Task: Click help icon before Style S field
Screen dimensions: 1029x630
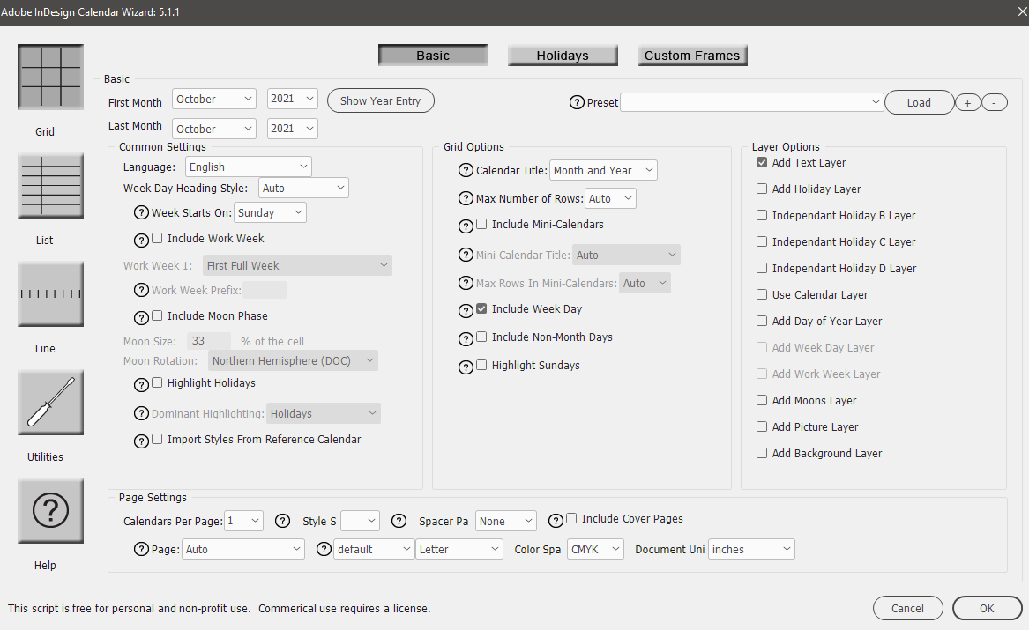Action: click(x=282, y=521)
